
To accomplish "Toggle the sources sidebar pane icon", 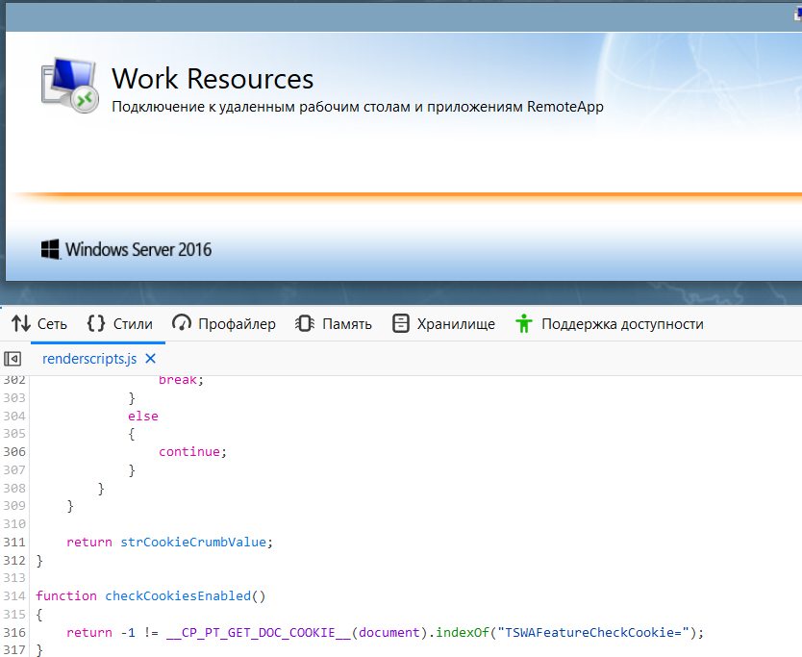I will pos(13,359).
